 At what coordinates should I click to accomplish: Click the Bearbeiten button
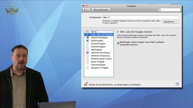click(170, 22)
